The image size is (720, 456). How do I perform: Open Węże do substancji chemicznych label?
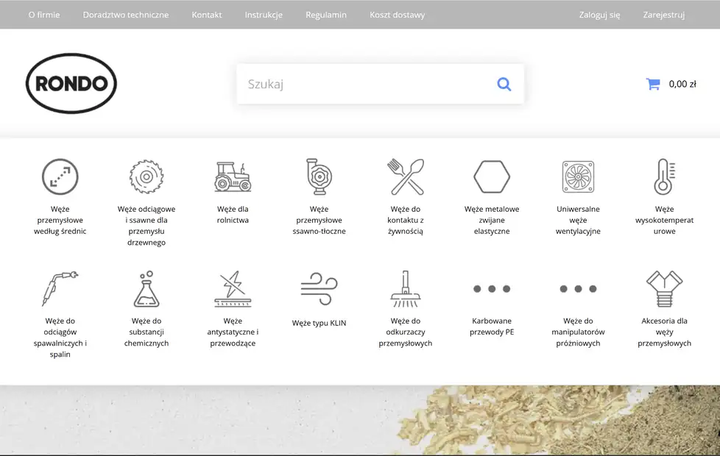[147, 332]
